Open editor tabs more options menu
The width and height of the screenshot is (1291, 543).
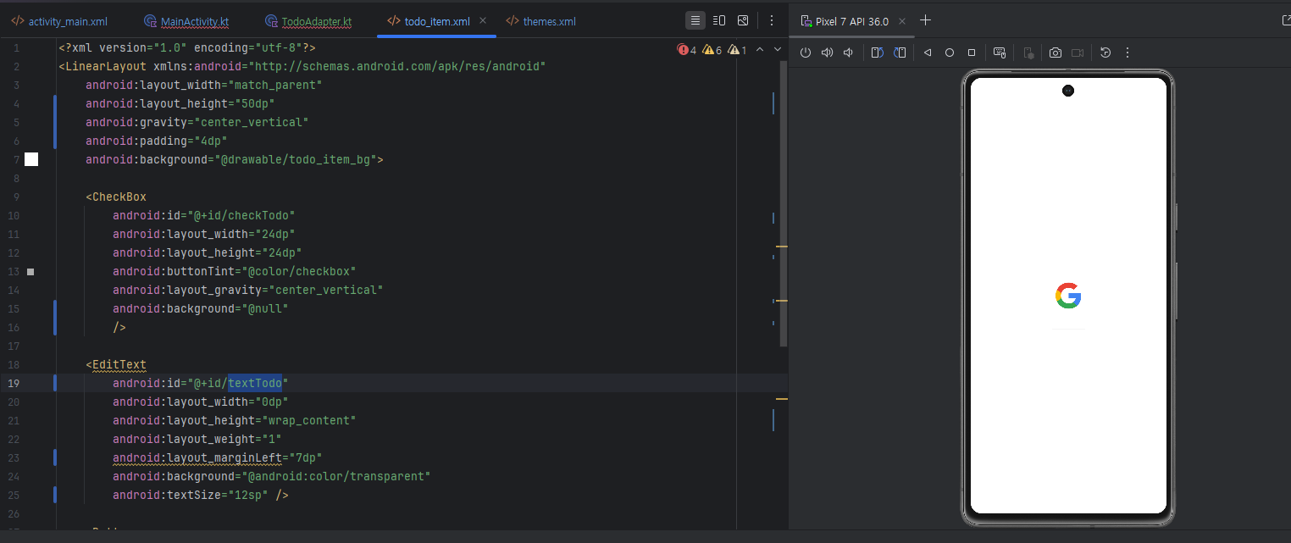[772, 20]
